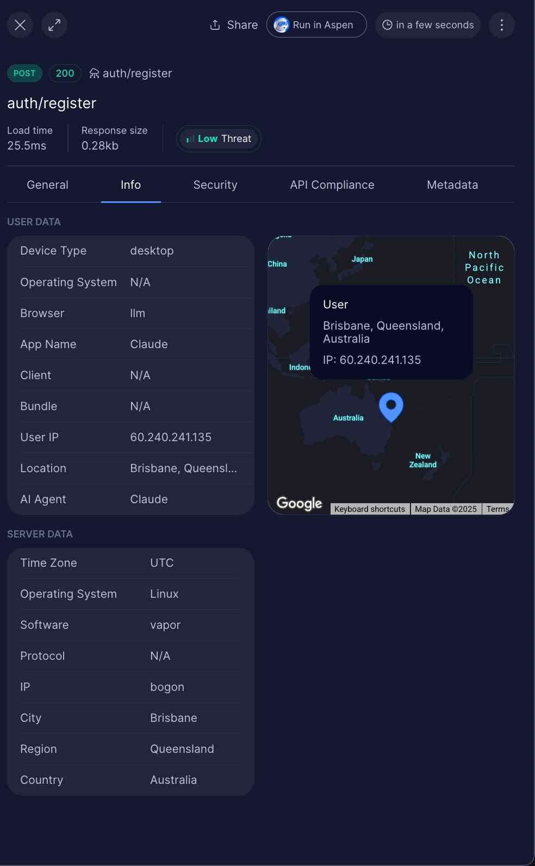Click the New Zealand map label
Viewport: 535px width, 866px height.
(x=423, y=460)
